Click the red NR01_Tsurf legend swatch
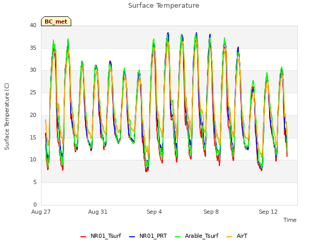 83,237
